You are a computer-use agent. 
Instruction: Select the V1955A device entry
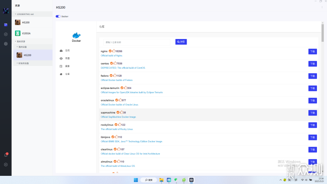point(32,33)
